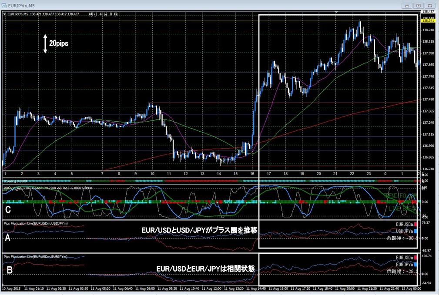Click the TREND FOLLOW text in oscillator panel
Viewport: 439px width, 295px height.
click(400, 196)
